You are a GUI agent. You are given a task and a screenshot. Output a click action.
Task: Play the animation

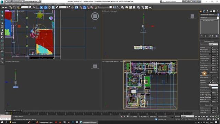tap(202, 116)
